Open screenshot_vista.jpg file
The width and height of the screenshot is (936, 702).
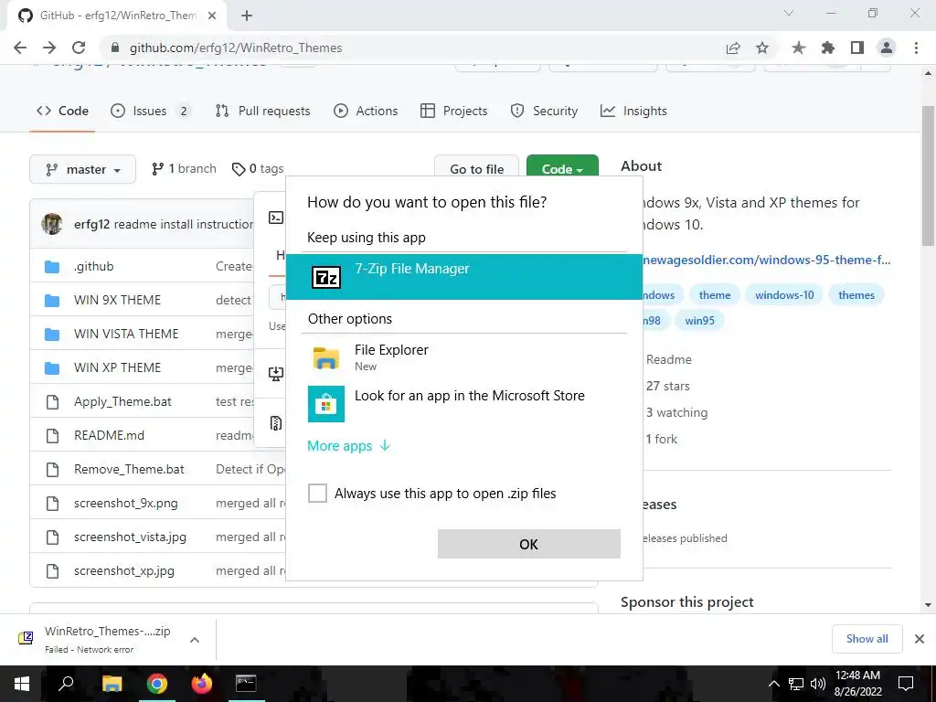pos(130,537)
